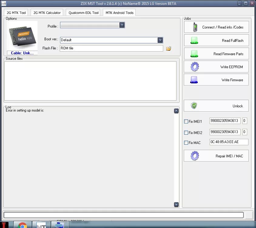Open Chrome from the taskbar
This screenshot has height=228, width=256.
point(22,225)
